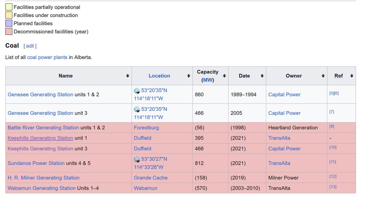371x200 pixels.
Task: Open Capital Power link in Keephills unit 3 row
Action: click(284, 149)
